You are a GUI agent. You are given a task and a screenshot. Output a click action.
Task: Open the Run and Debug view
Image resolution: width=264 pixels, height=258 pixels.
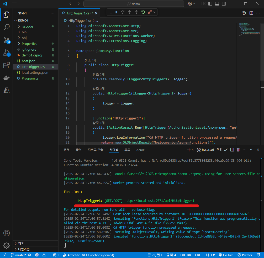[x=7, y=53]
